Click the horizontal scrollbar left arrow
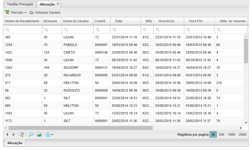Viewport: 252px width, 150px height. pos(6,128)
